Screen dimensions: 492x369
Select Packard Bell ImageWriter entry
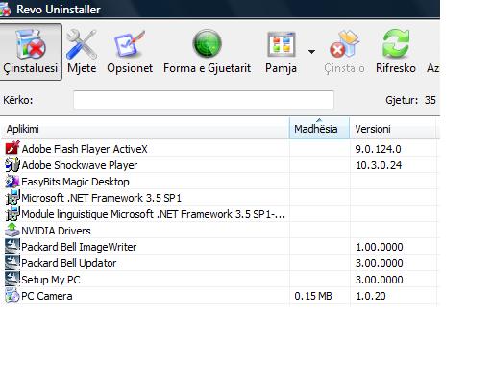pyautogui.click(x=219, y=247)
